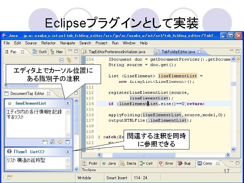244x183 pixels.
Task: Open the Probl view tab
Action: coord(90,163)
